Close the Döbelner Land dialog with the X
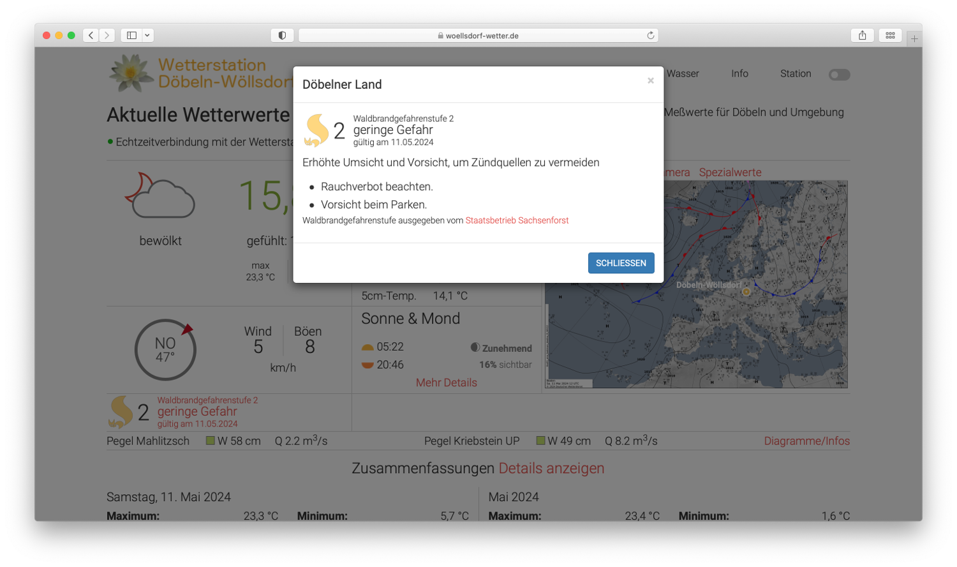The image size is (957, 567). [x=651, y=80]
